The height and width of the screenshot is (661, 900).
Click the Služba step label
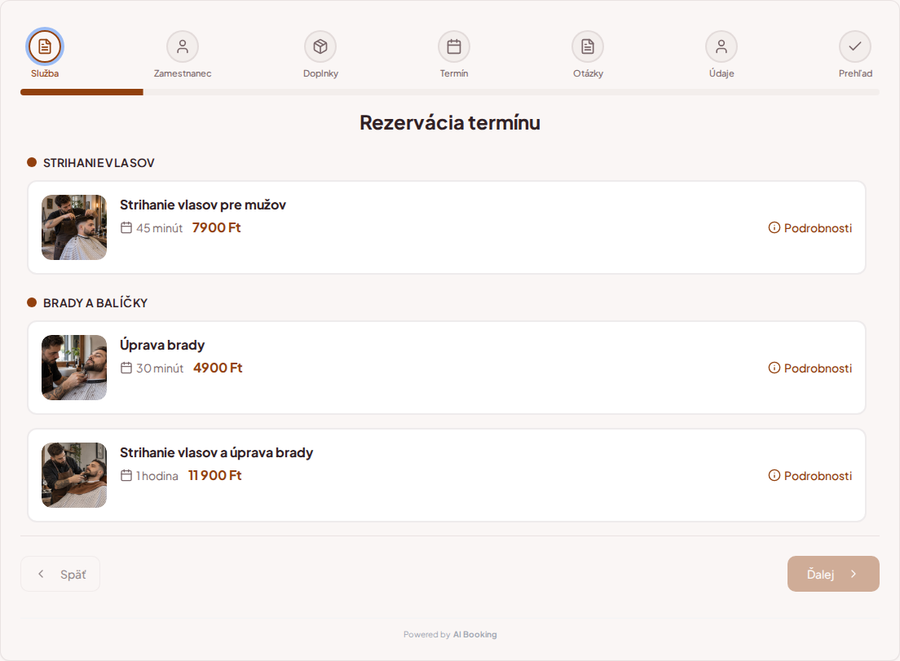click(x=45, y=73)
